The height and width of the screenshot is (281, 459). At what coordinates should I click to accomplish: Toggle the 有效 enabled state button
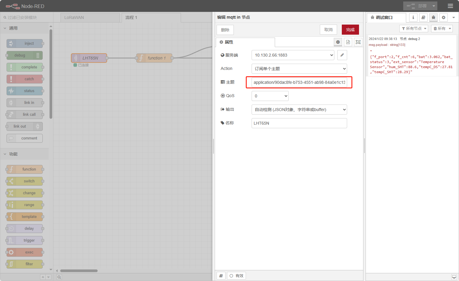pyautogui.click(x=236, y=276)
